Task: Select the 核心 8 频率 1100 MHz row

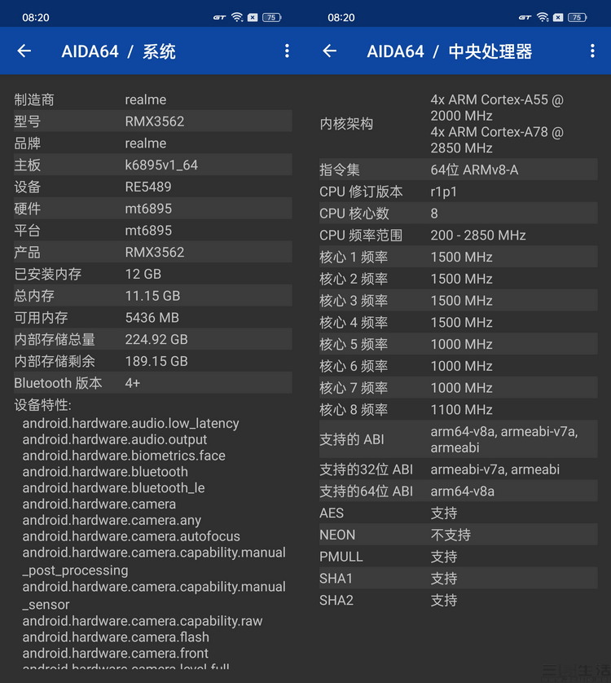Action: (x=458, y=409)
